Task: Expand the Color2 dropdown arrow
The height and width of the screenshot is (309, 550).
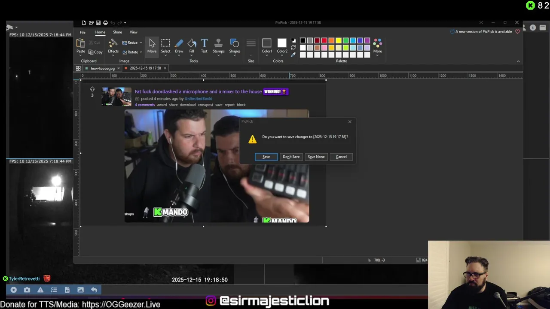Action: [282, 55]
